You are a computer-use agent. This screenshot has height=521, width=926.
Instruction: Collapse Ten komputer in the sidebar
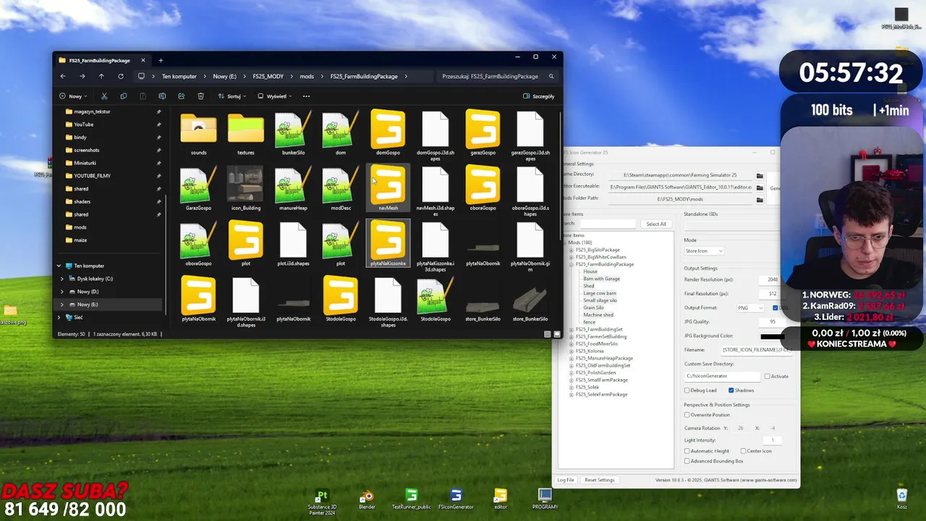click(x=59, y=266)
